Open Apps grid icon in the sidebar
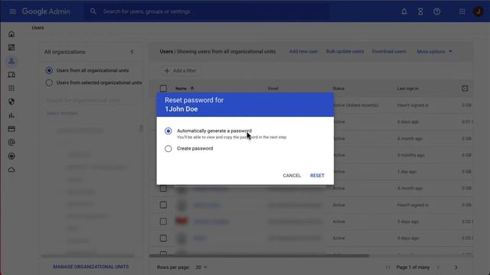Screen dimensions: 490x275 coord(11,89)
